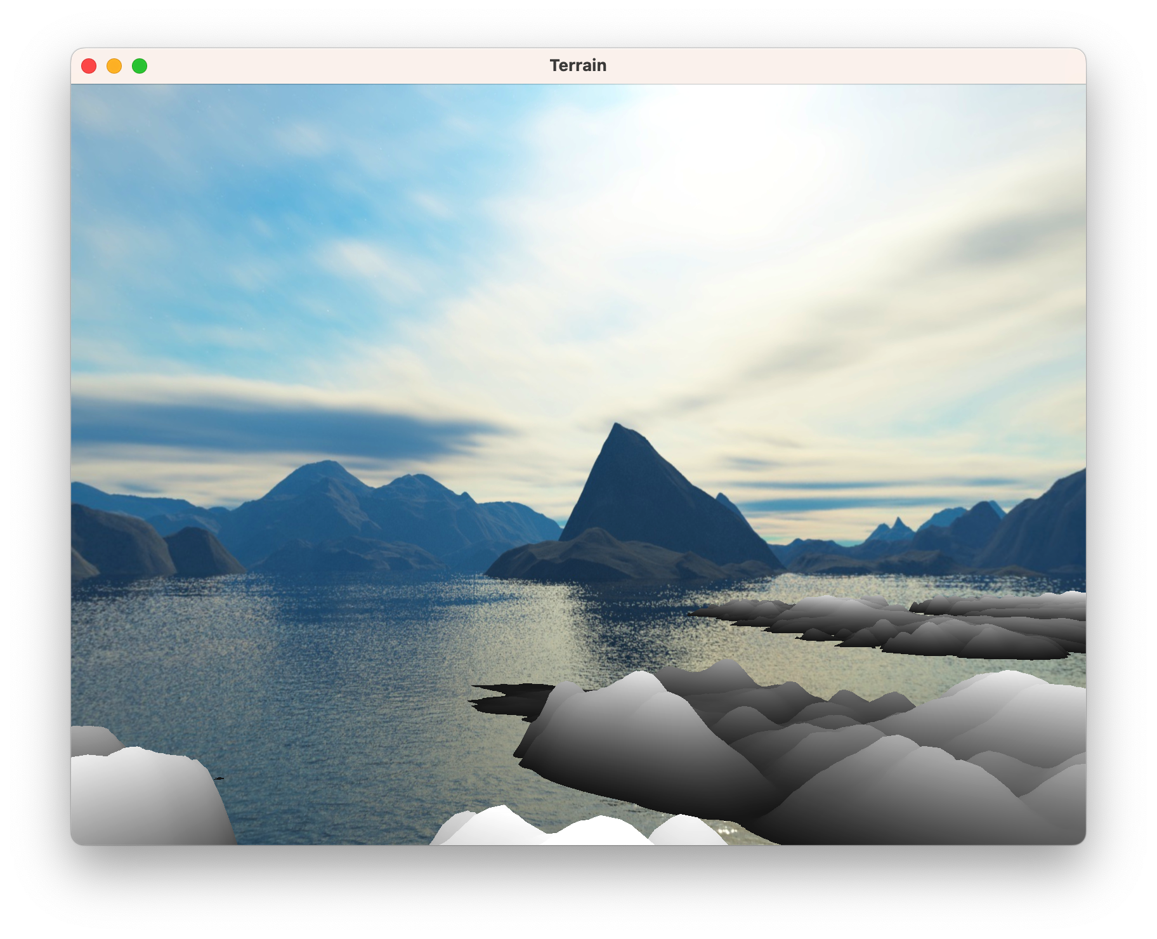Image resolution: width=1157 pixels, height=939 pixels.
Task: Close the Terrain window
Action: pos(89,66)
